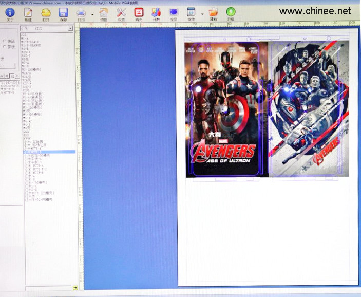Expand the arrow beside the zoom icon

click(202, 14)
